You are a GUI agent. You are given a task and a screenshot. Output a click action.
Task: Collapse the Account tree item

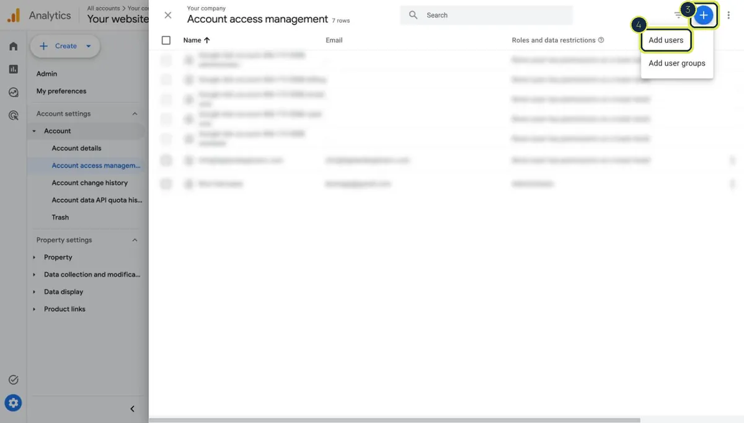click(x=34, y=131)
